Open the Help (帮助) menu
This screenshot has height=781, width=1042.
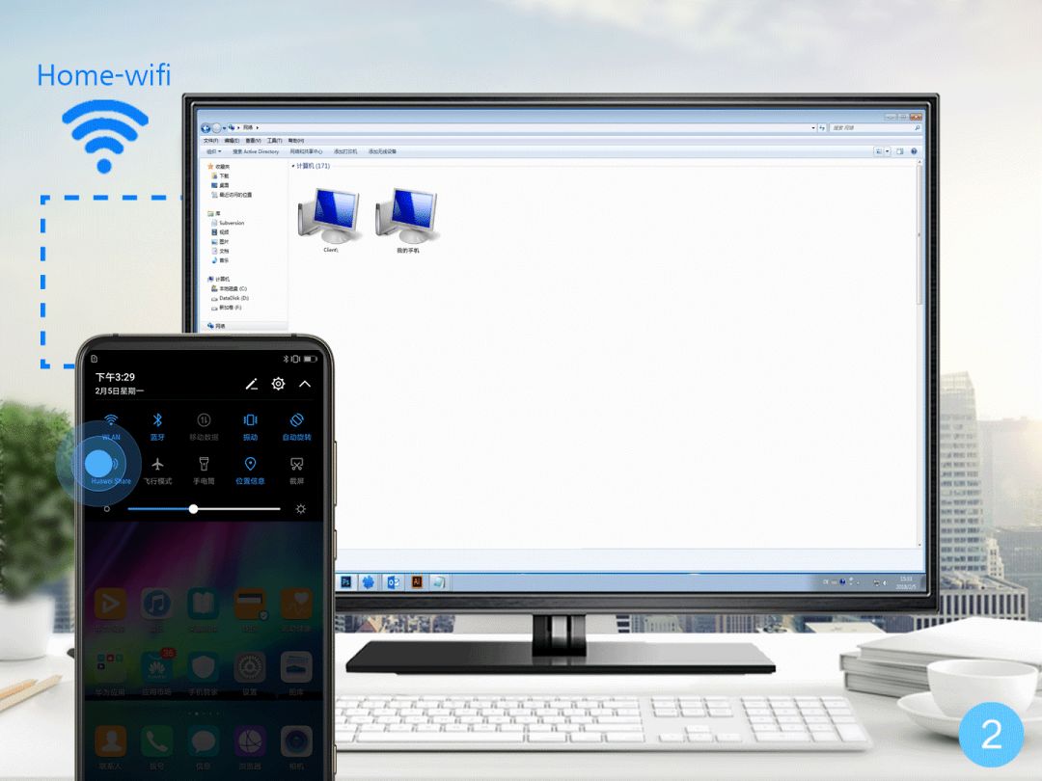(x=296, y=141)
